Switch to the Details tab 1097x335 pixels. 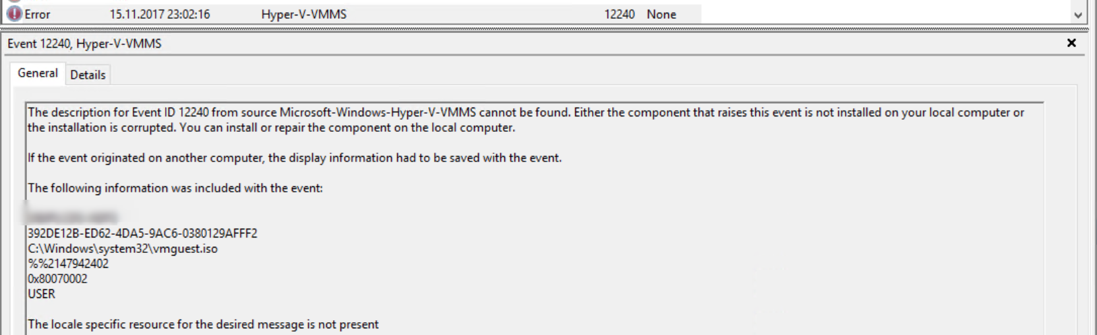88,75
